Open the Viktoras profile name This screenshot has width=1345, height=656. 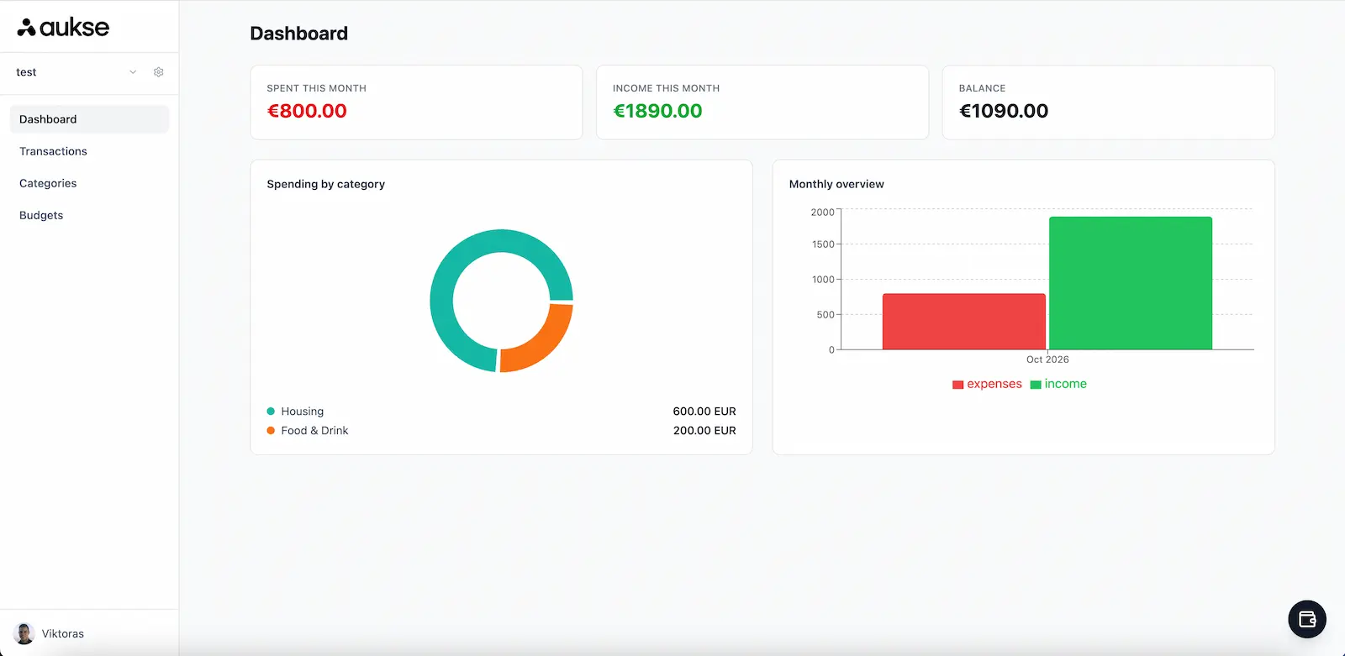(x=63, y=633)
